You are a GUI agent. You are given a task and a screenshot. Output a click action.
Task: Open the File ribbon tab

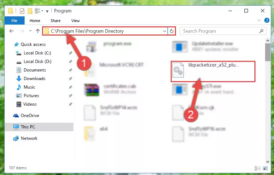pyautogui.click(x=14, y=21)
